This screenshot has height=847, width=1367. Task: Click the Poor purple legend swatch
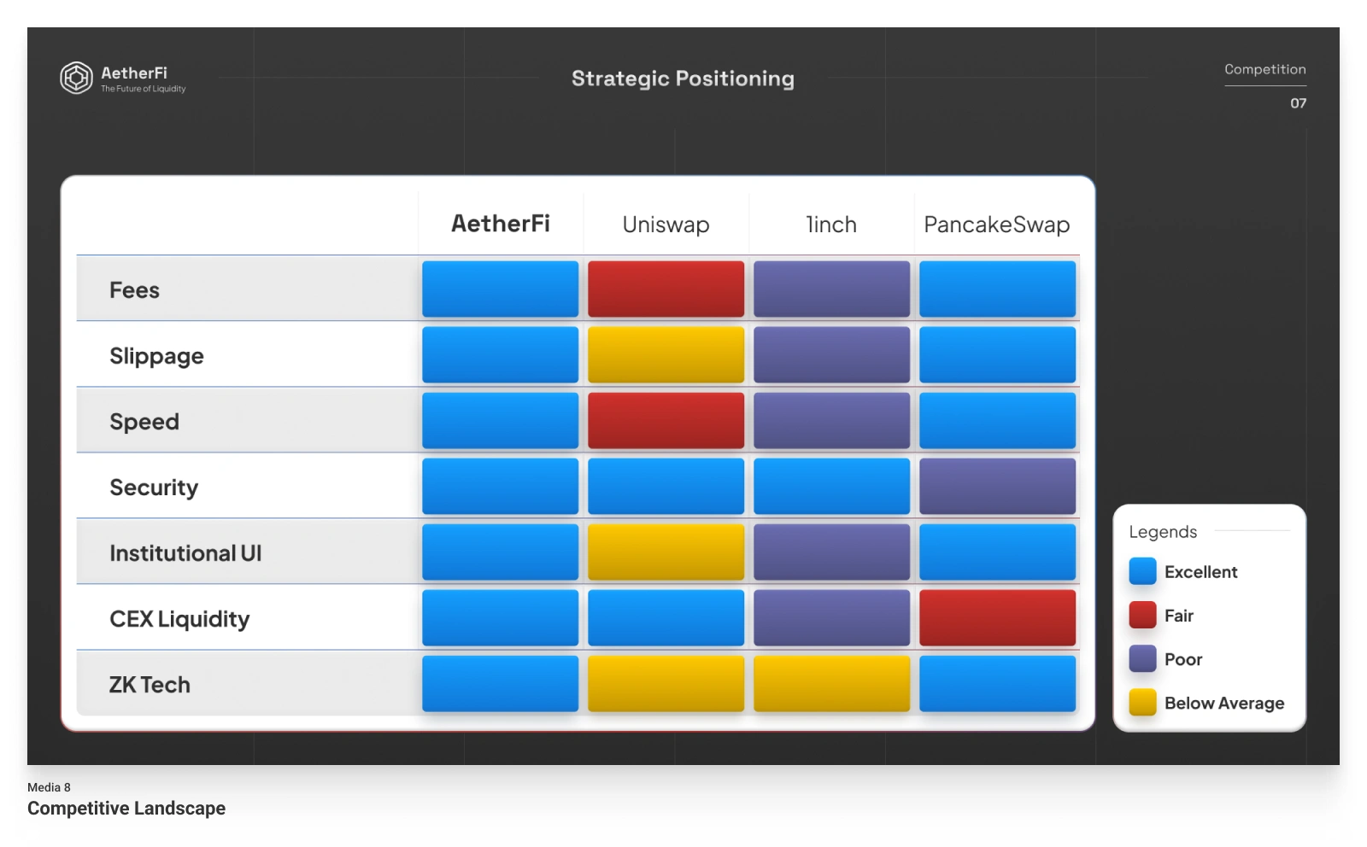click(1142, 658)
